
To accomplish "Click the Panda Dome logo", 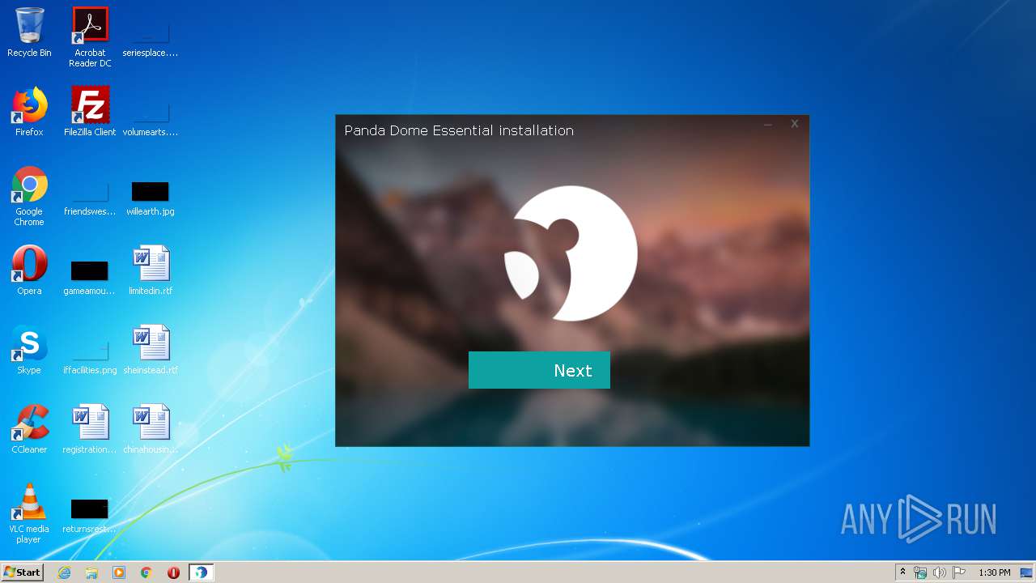I will click(571, 253).
